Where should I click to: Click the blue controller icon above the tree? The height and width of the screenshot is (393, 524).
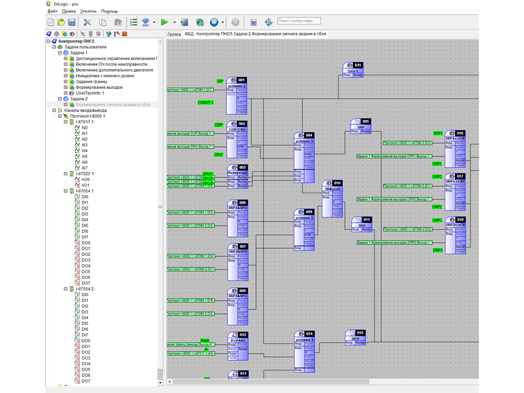coord(49,34)
